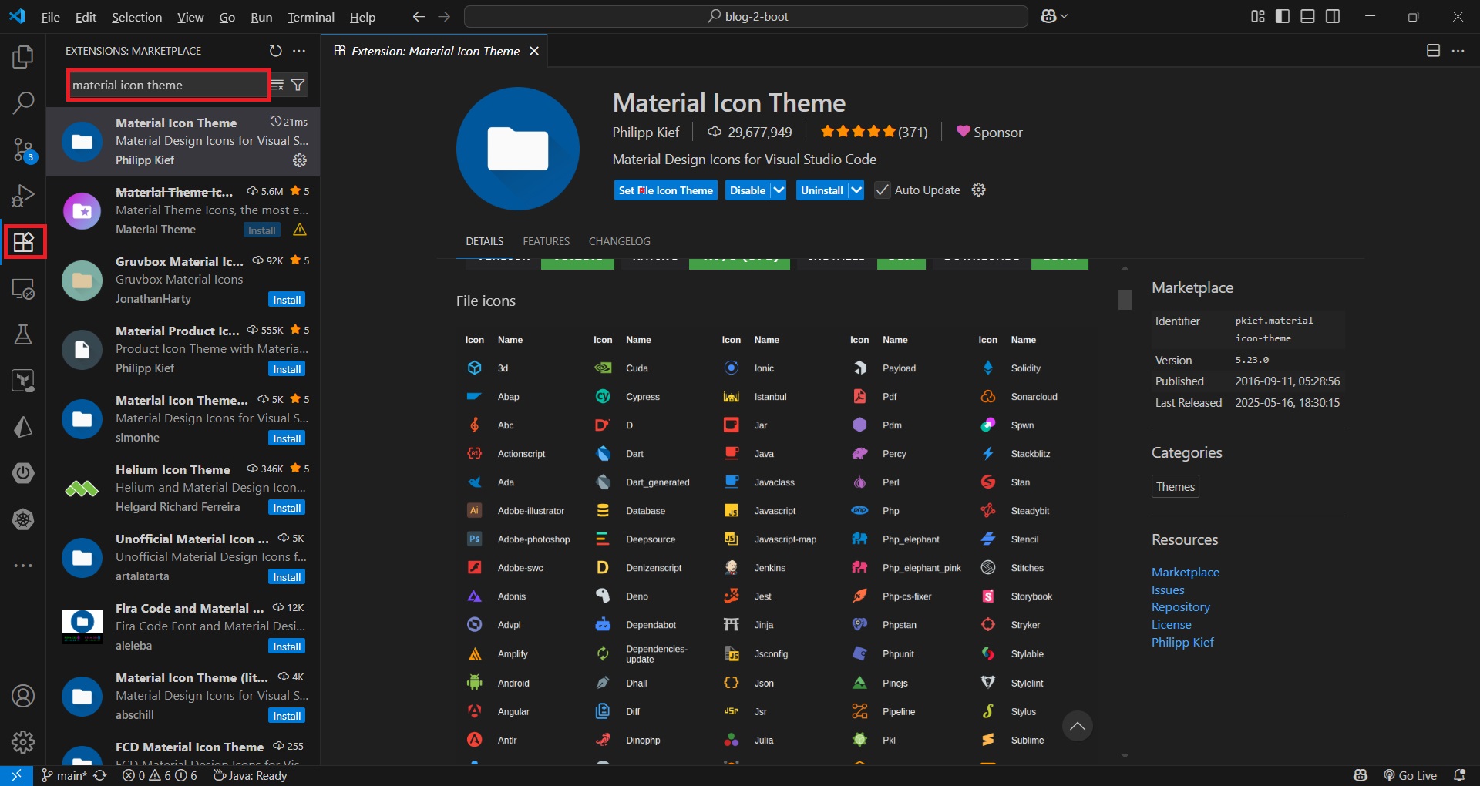Click the Sponsor link
The width and height of the screenshot is (1480, 786).
pyautogui.click(x=990, y=133)
